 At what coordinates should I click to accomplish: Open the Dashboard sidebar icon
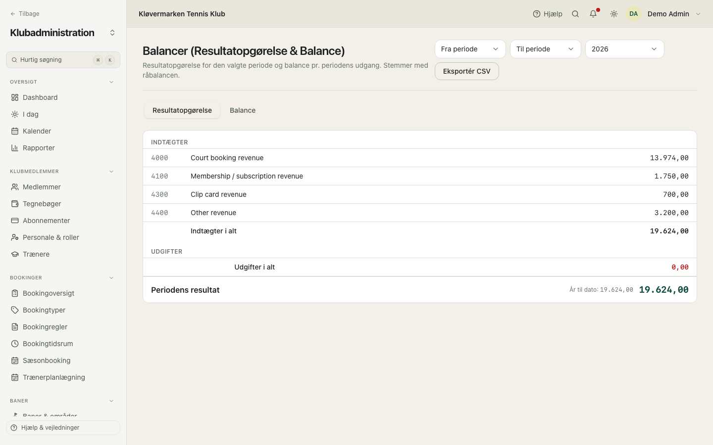15,97
